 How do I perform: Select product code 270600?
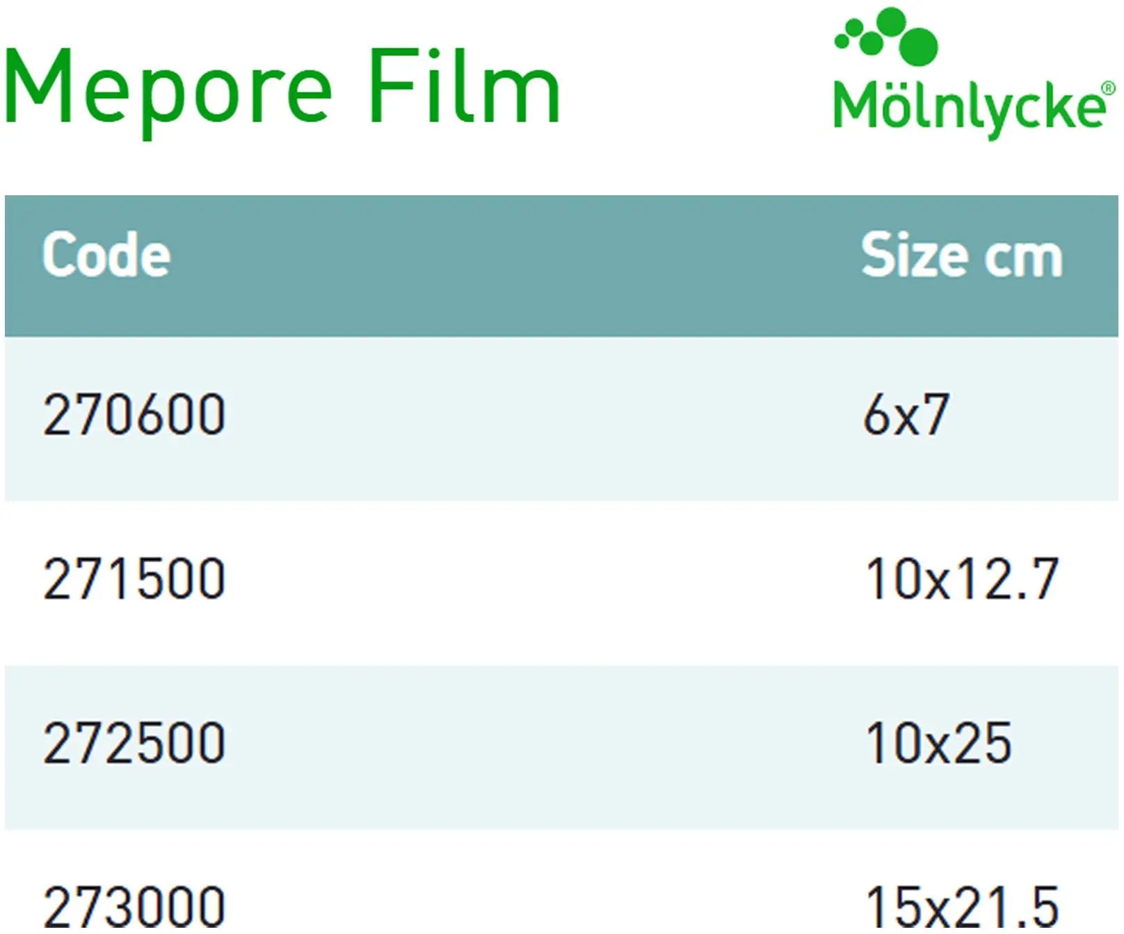coord(134,415)
